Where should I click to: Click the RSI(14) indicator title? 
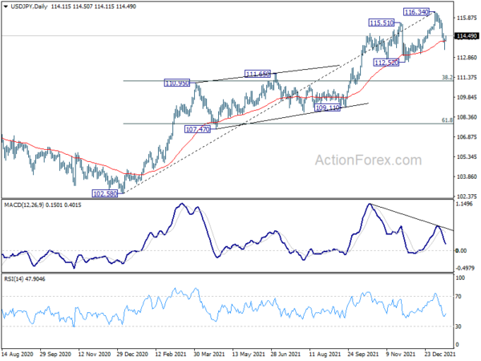[13, 278]
